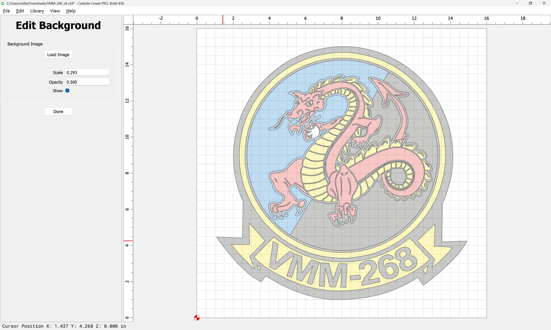Click the red origin marker icon
The height and width of the screenshot is (330, 551).
(x=197, y=318)
